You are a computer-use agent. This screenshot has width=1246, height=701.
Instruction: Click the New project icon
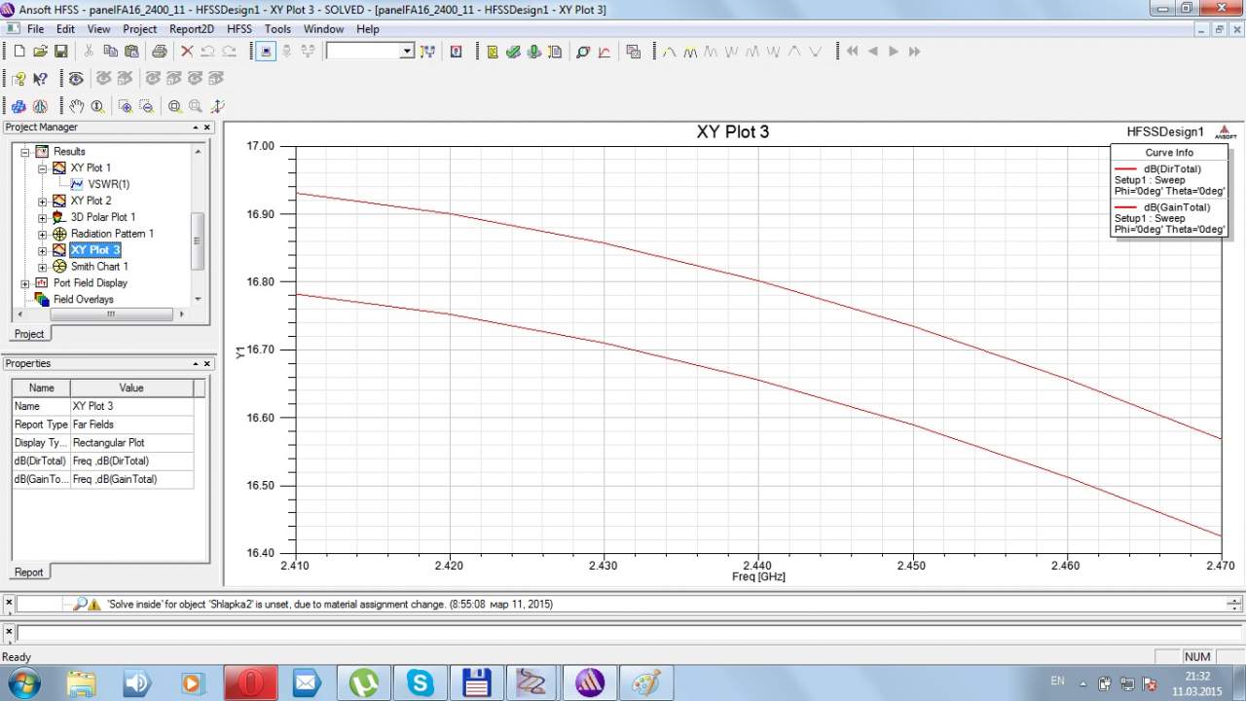tap(18, 52)
